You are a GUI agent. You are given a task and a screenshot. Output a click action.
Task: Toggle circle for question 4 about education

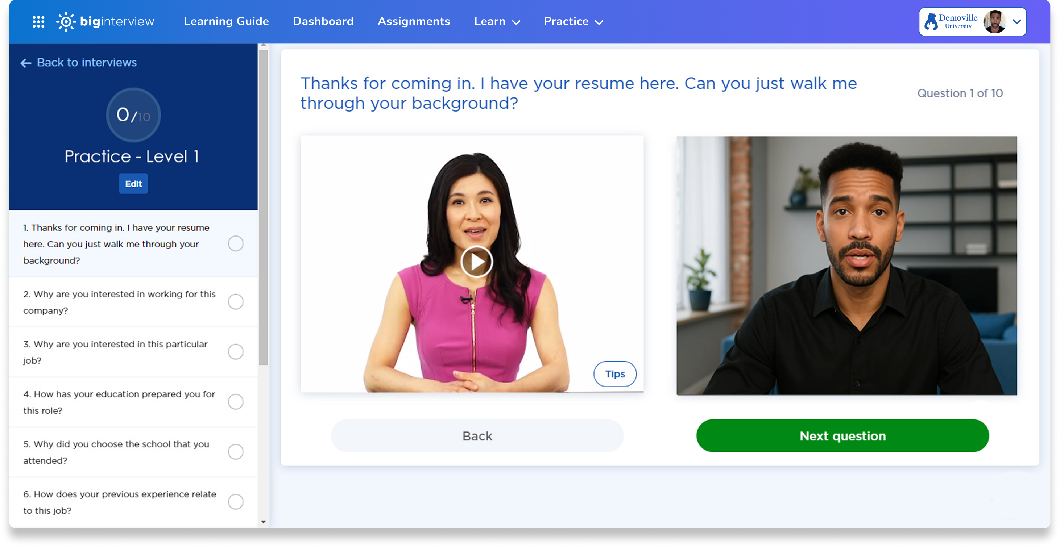[x=235, y=402]
